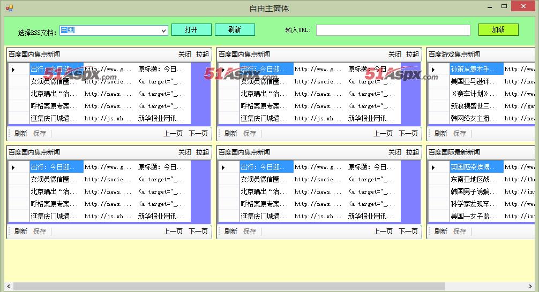Select the row 《赛车计划》 in the game news grid

click(x=476, y=94)
